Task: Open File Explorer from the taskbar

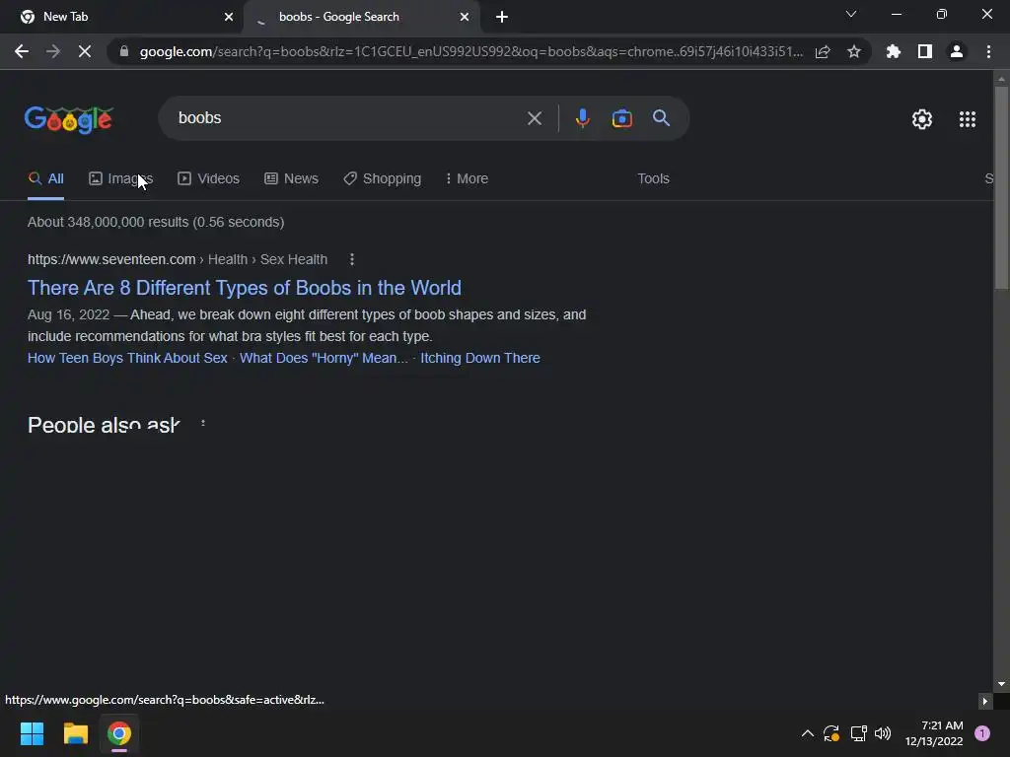Action: point(75,733)
